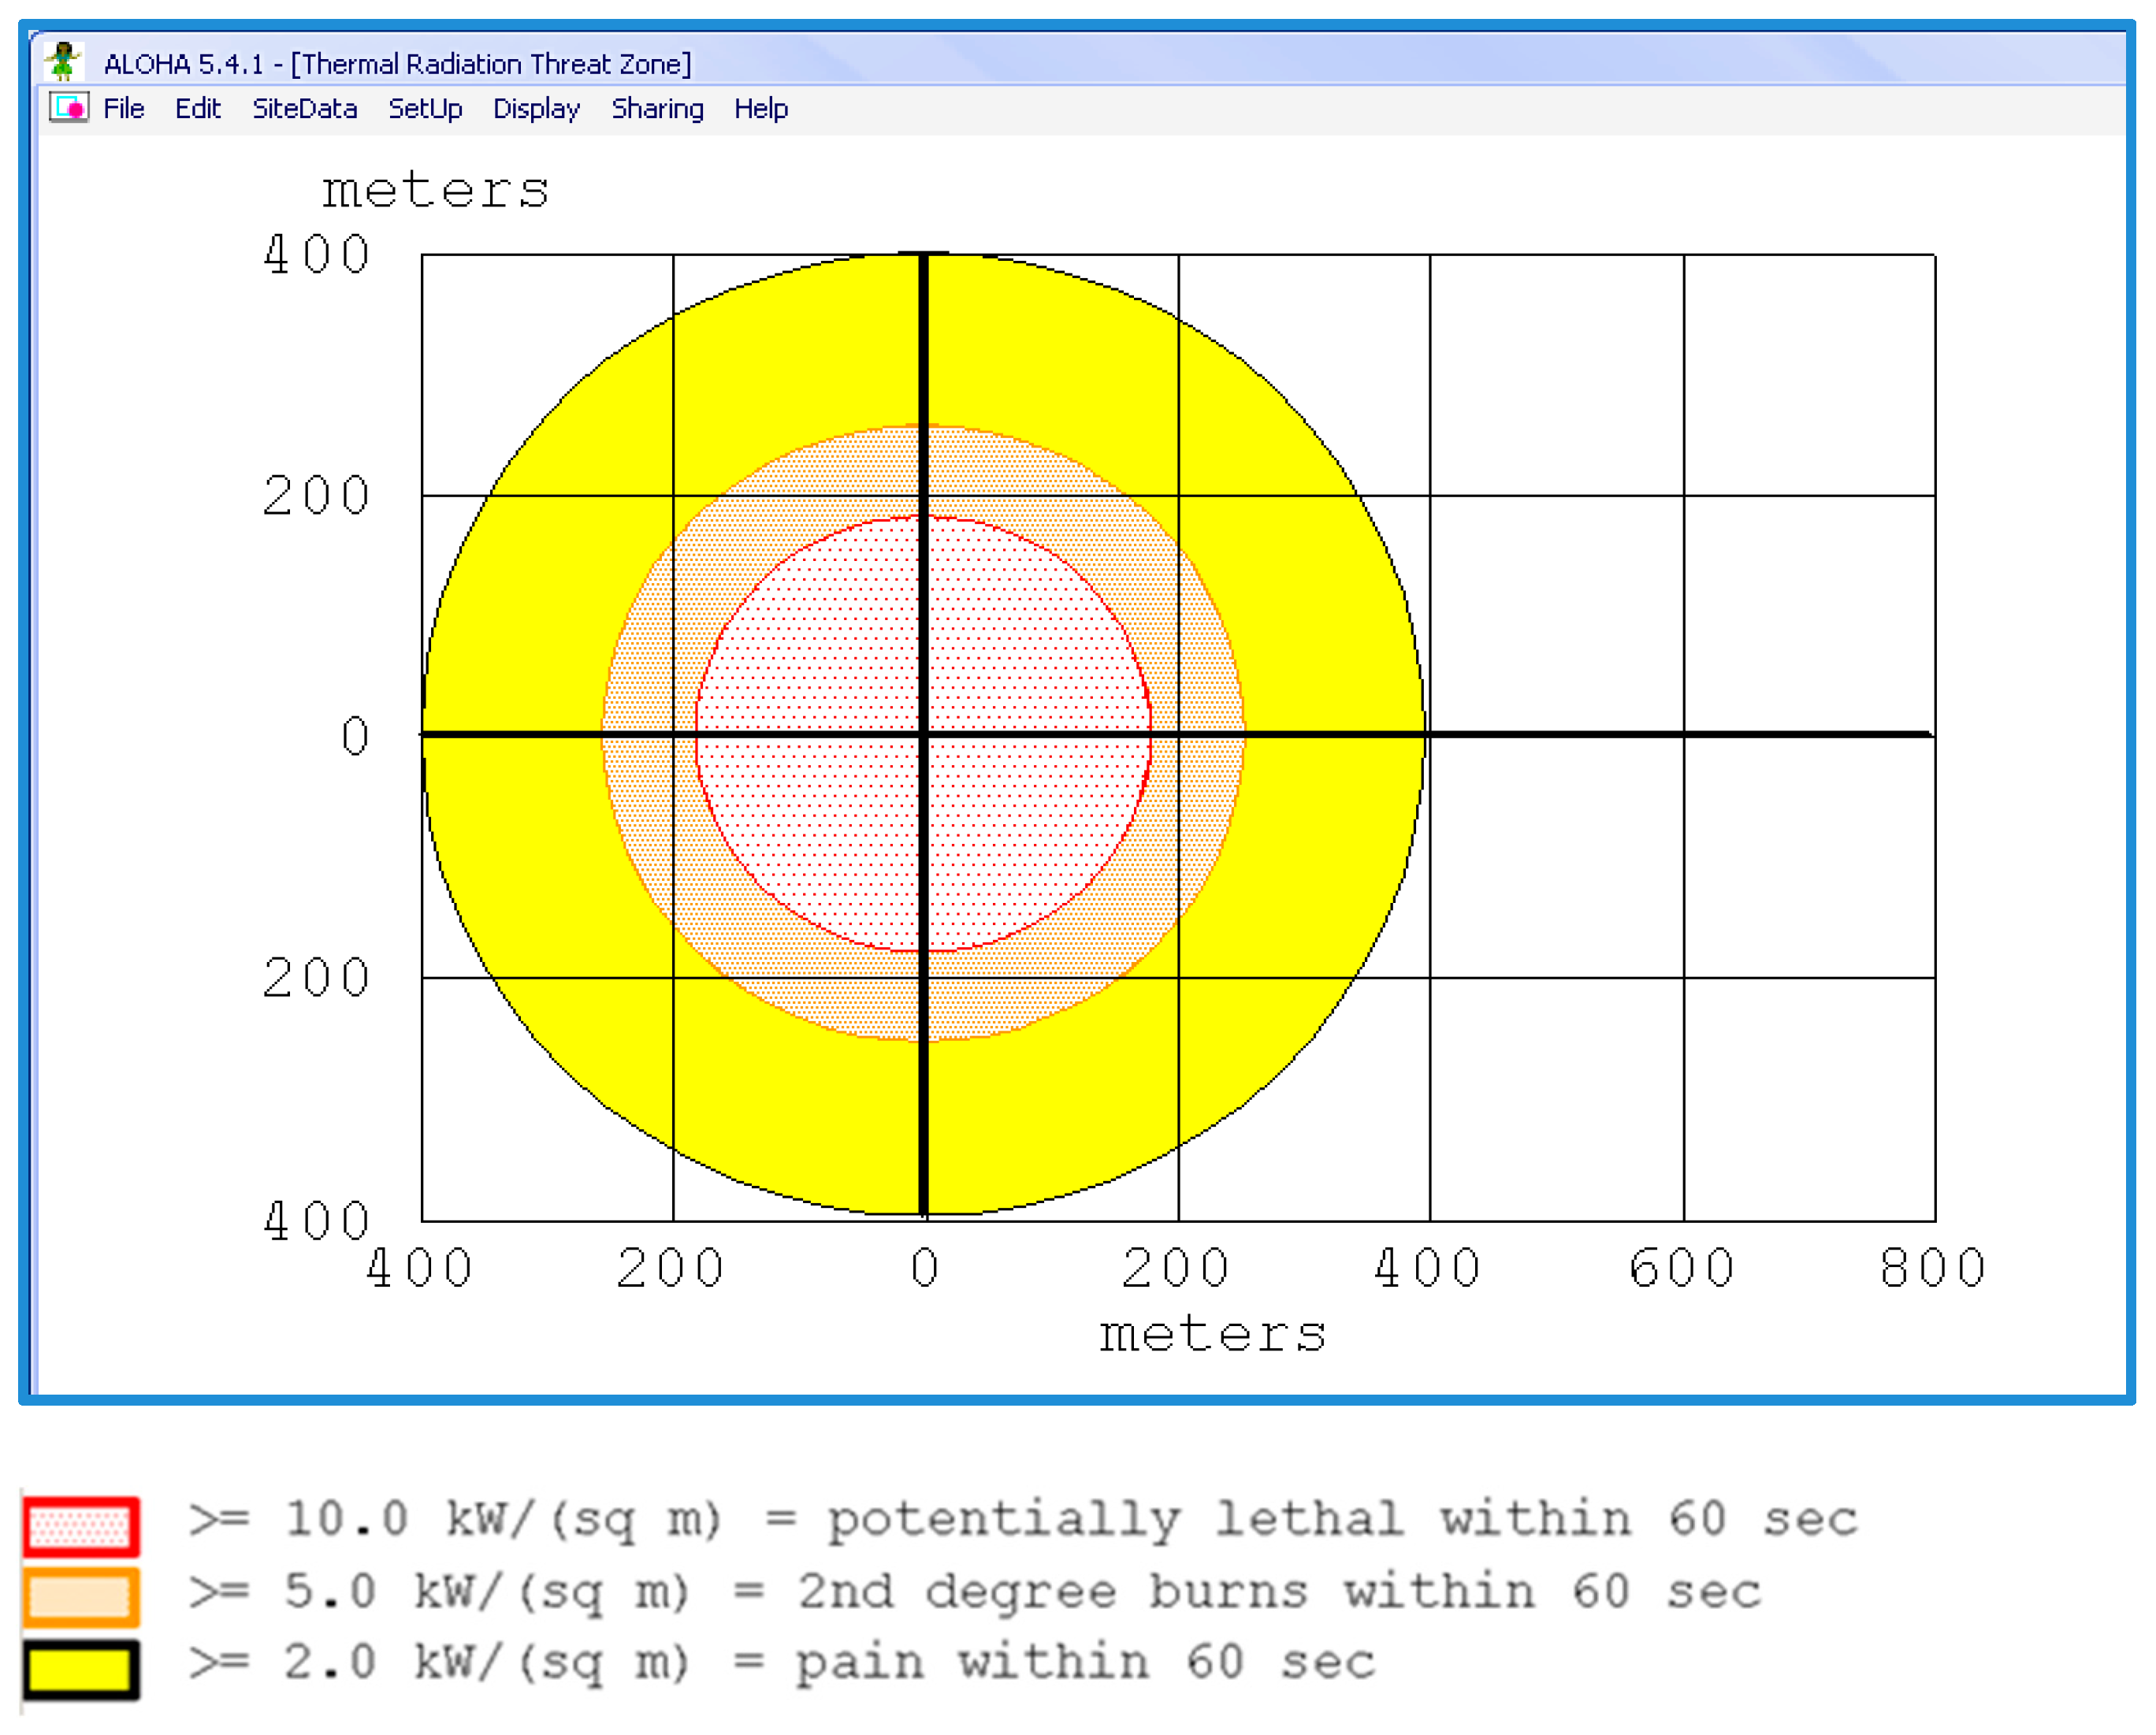The image size is (2156, 1735).
Task: Click the document window icon beside File
Action: click(x=69, y=107)
